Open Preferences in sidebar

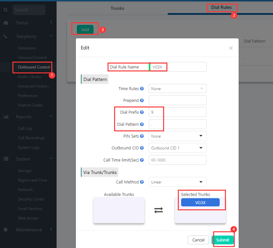point(28,96)
